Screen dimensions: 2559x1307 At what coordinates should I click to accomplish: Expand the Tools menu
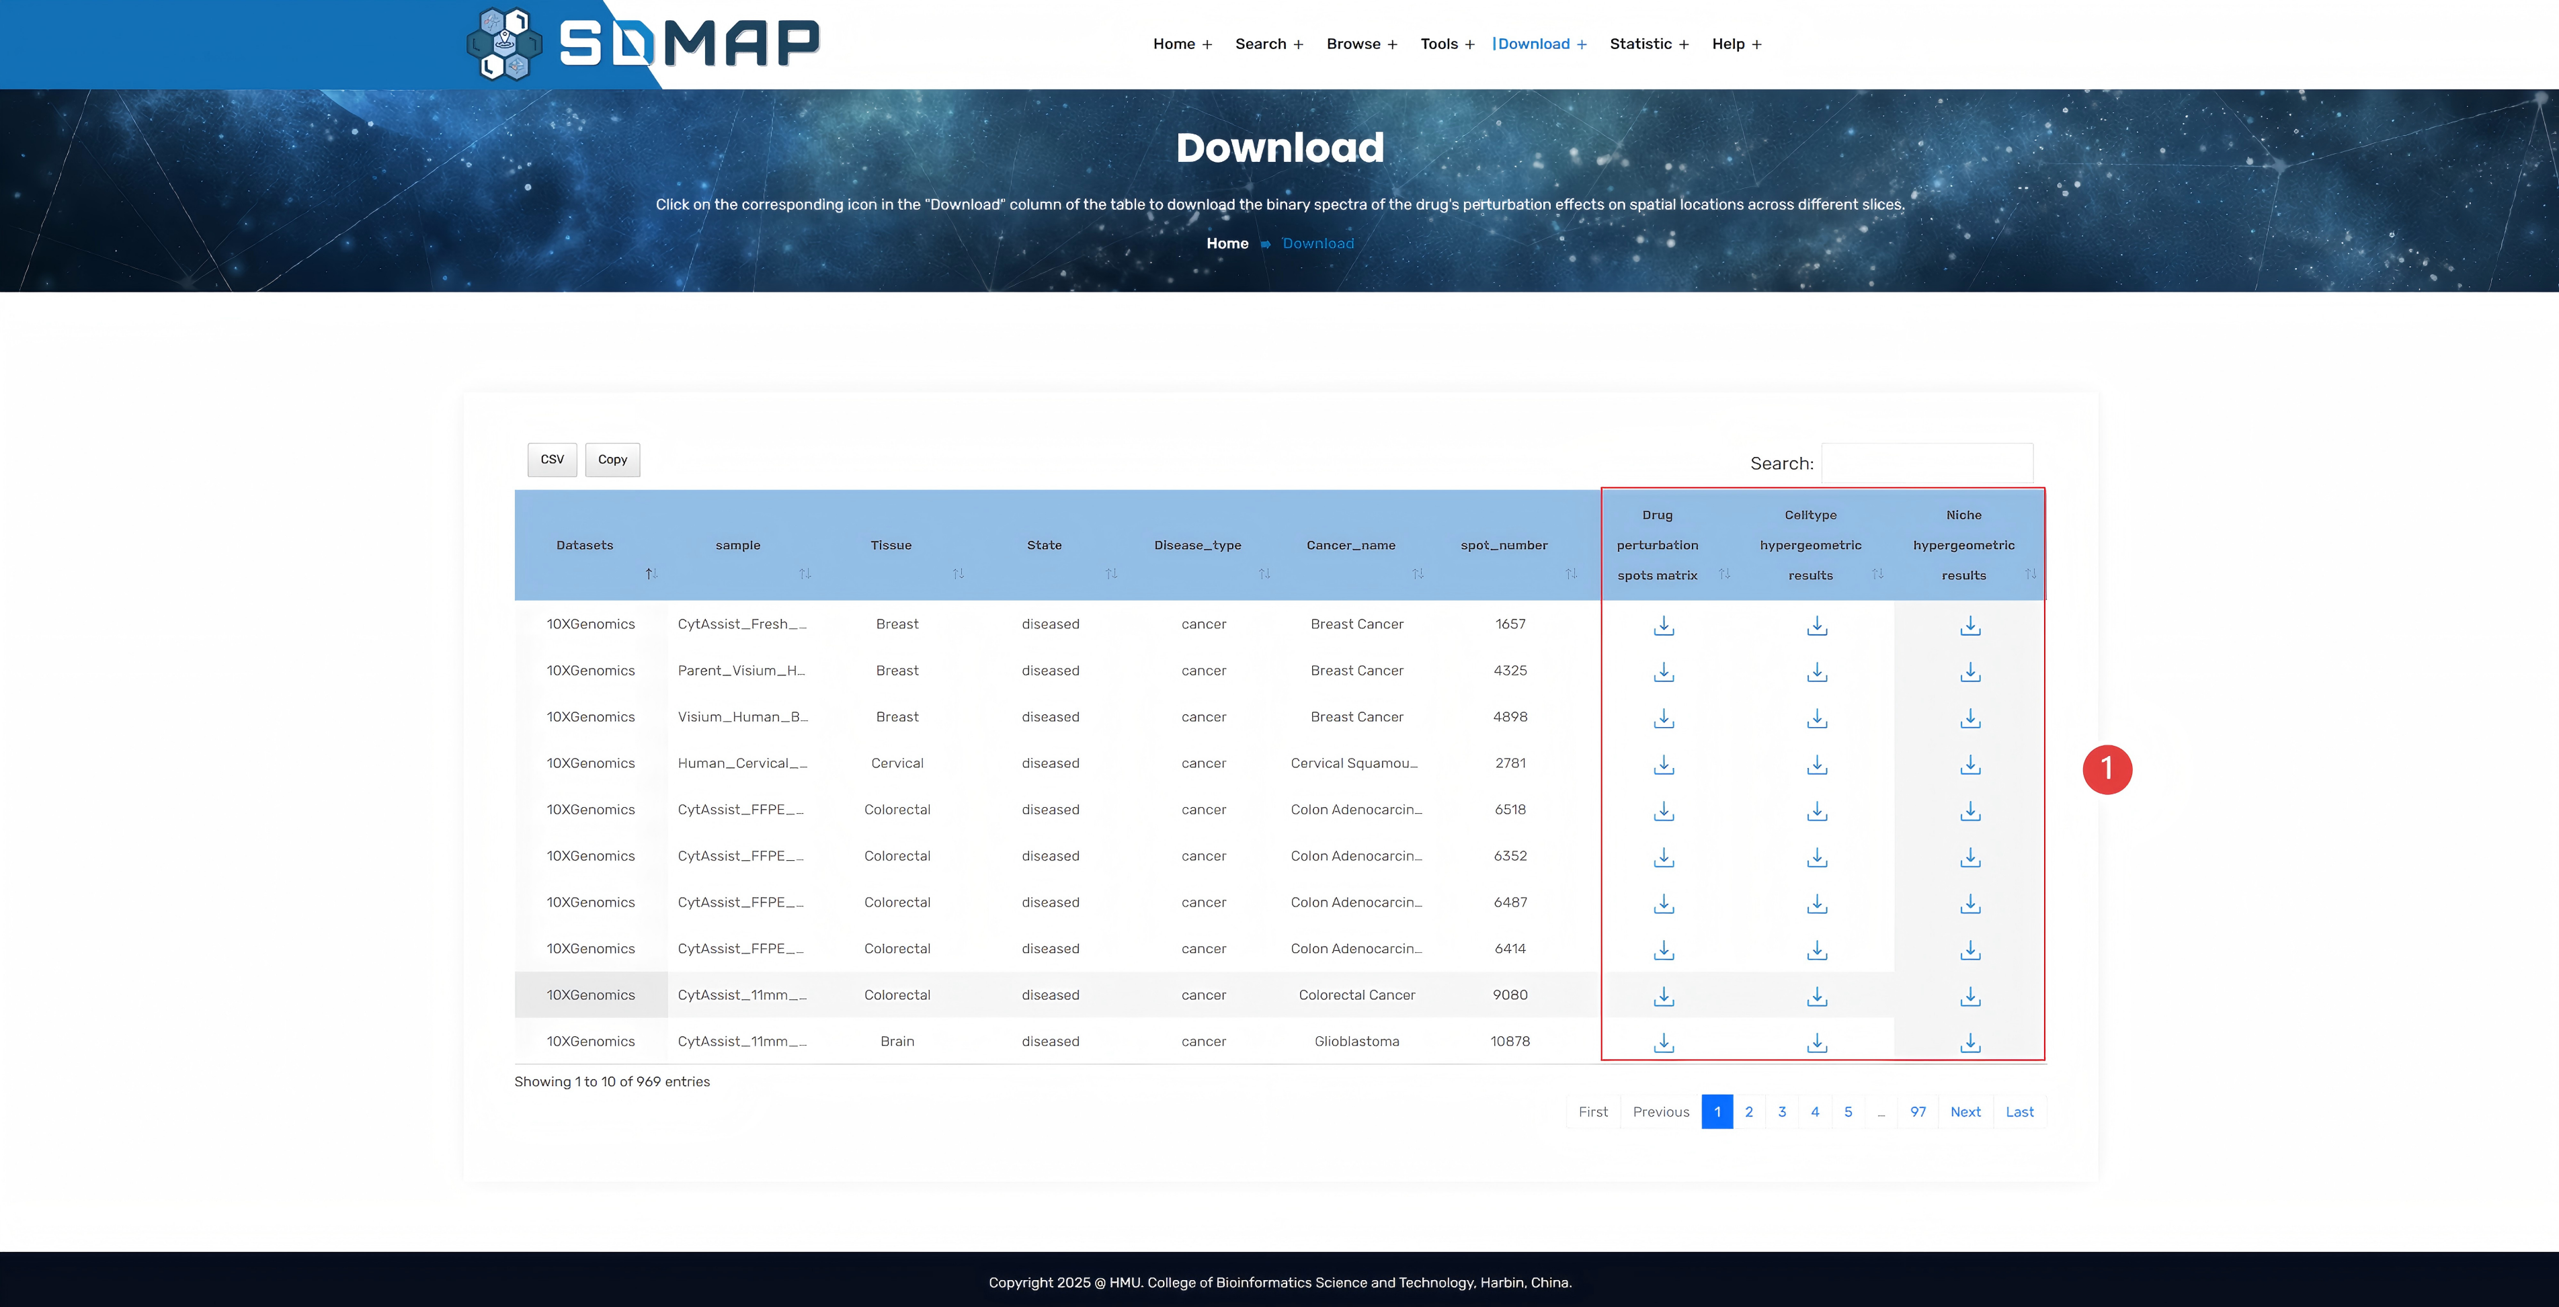click(x=1447, y=44)
